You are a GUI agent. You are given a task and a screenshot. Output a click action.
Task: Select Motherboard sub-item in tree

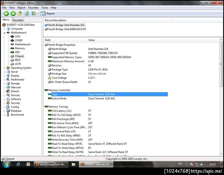tap(22, 44)
